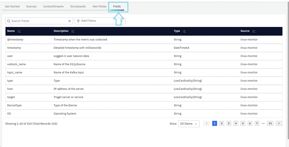Go to previous page using left arrow
Viewport: 289px width, 147px height.
point(207,124)
